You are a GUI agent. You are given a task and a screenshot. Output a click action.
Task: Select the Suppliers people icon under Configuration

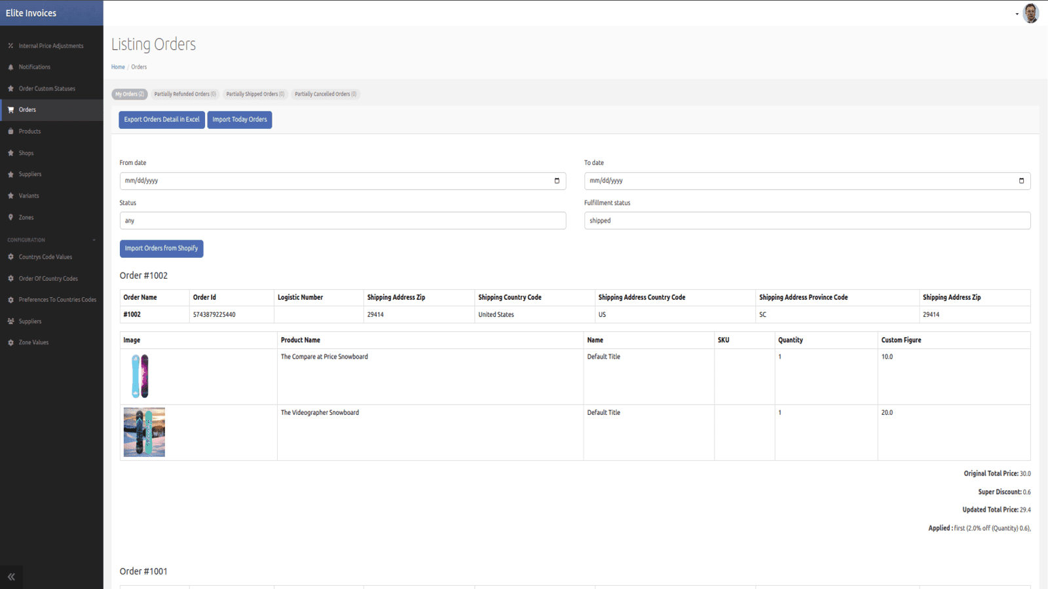tap(10, 321)
